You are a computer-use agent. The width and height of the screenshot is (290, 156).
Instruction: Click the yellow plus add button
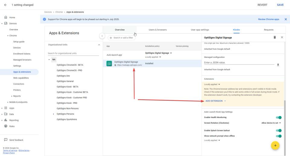coord(275,145)
